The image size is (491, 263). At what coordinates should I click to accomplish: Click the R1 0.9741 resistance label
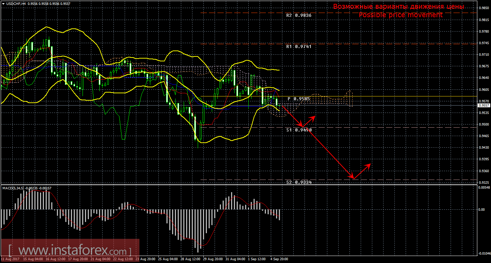(x=299, y=46)
